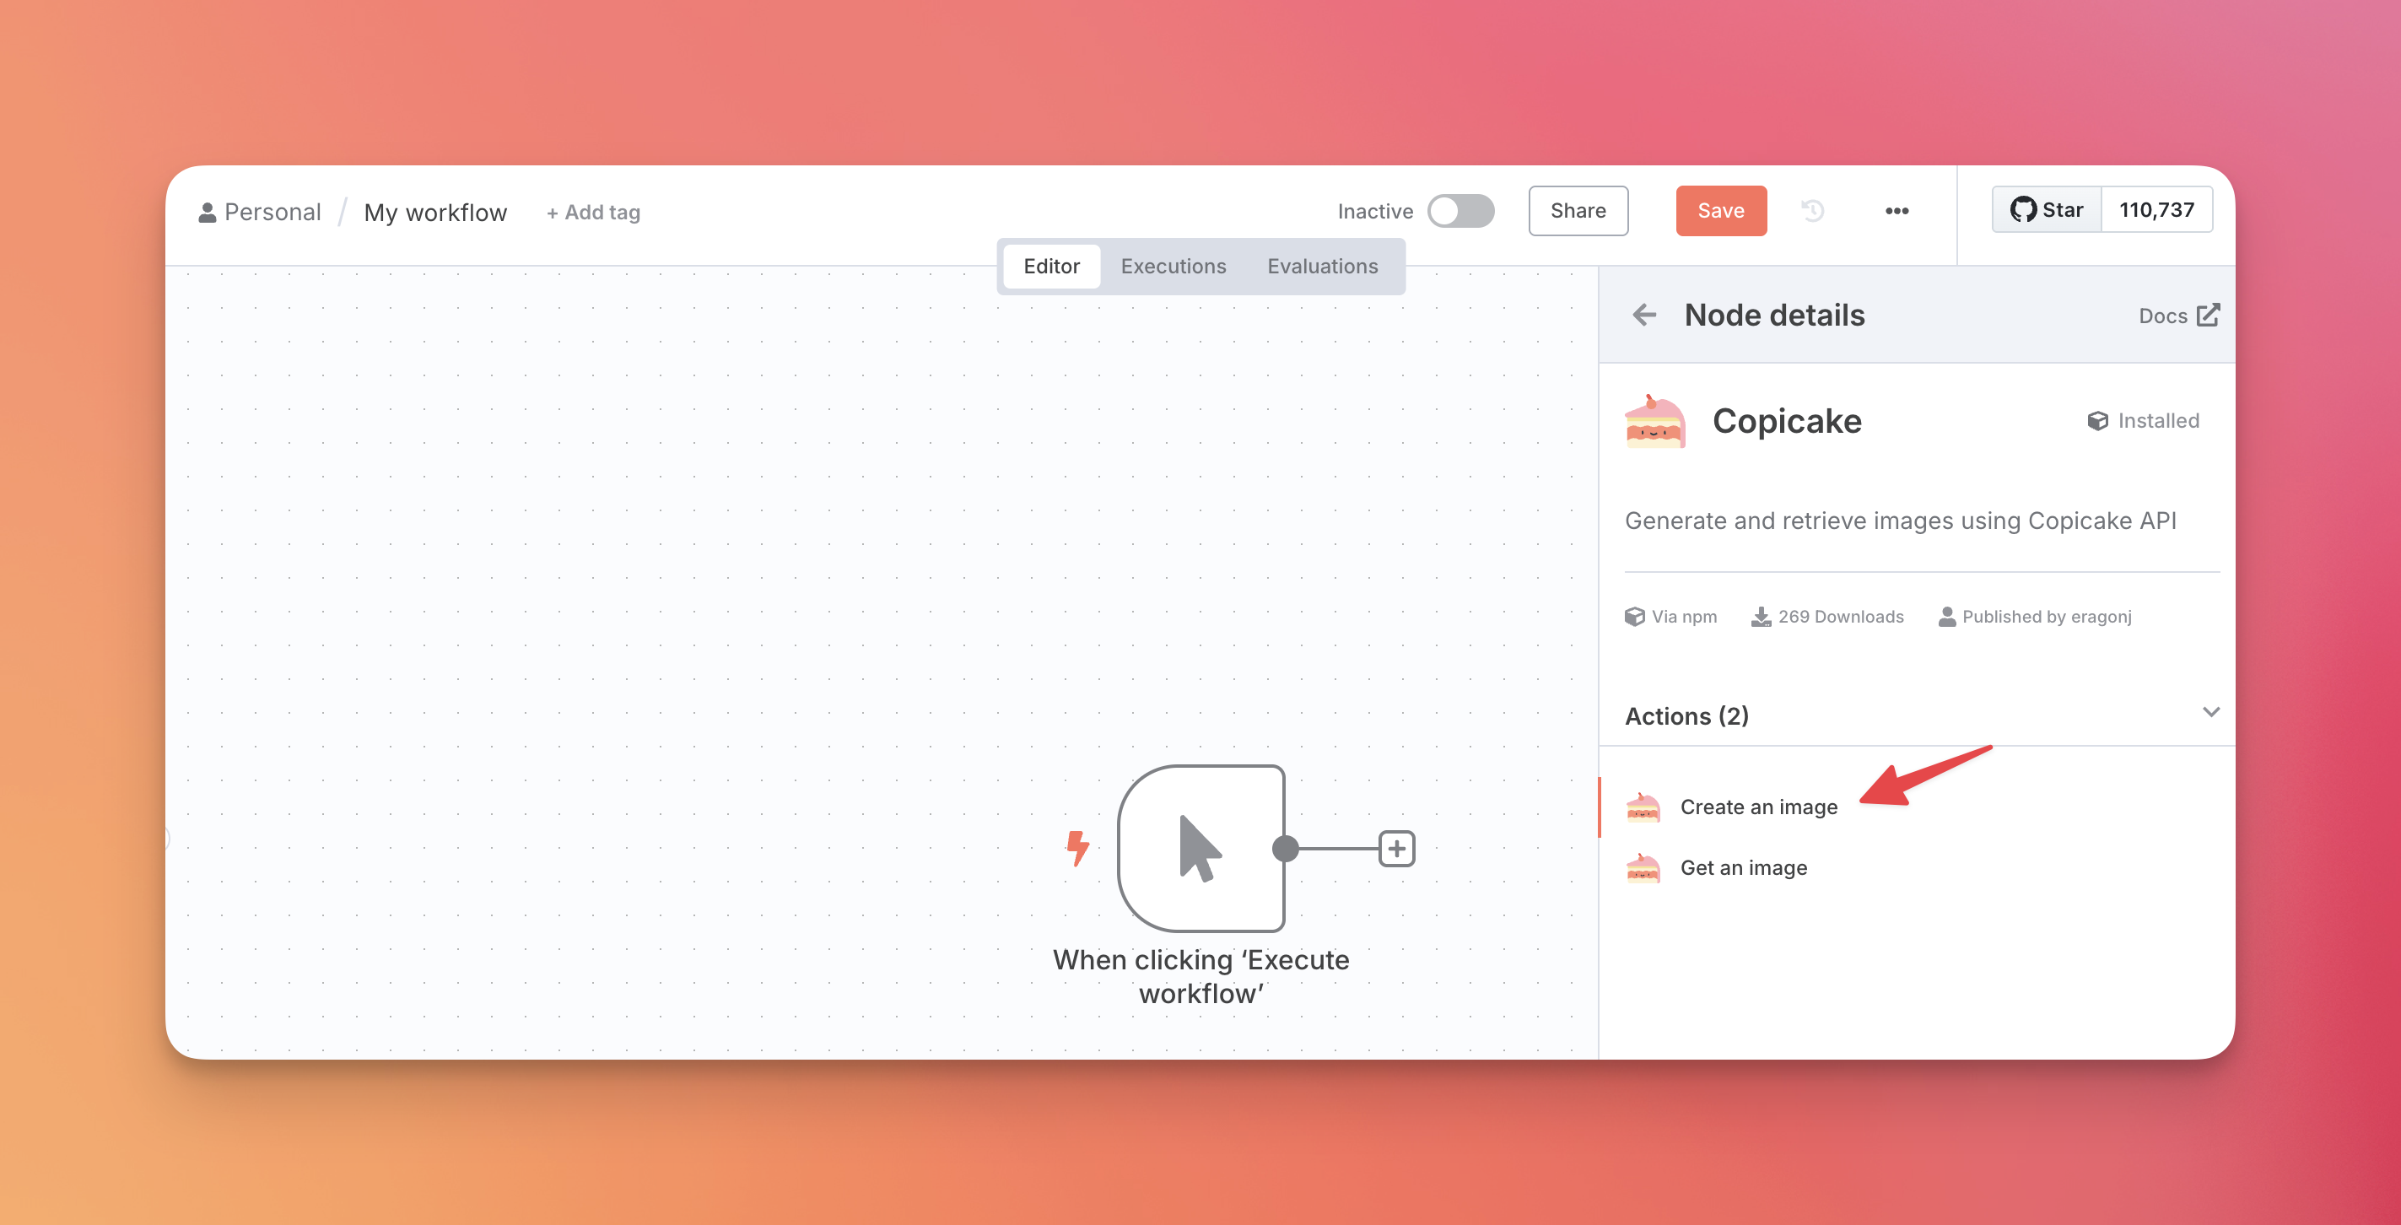Image resolution: width=2401 pixels, height=1225 pixels.
Task: Switch to the Evaluations tab
Action: click(x=1323, y=267)
